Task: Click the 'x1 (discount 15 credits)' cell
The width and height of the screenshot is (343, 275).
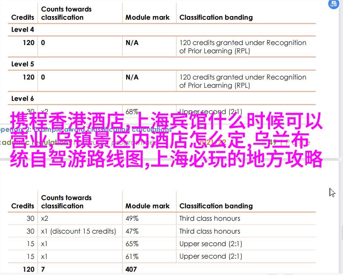Action: (79, 231)
